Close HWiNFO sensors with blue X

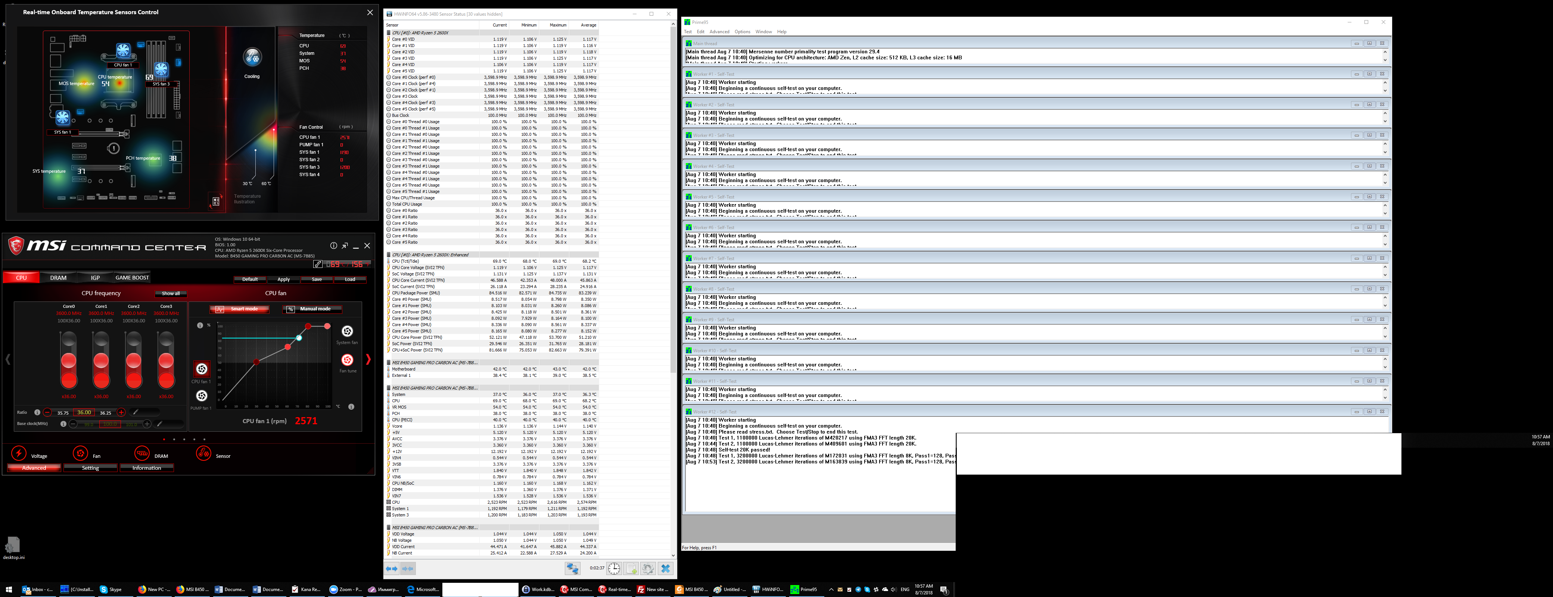pyautogui.click(x=666, y=568)
